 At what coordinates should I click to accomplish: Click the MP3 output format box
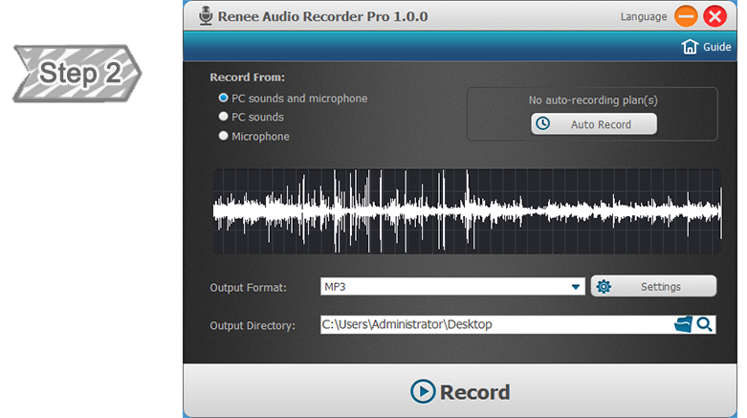445,287
